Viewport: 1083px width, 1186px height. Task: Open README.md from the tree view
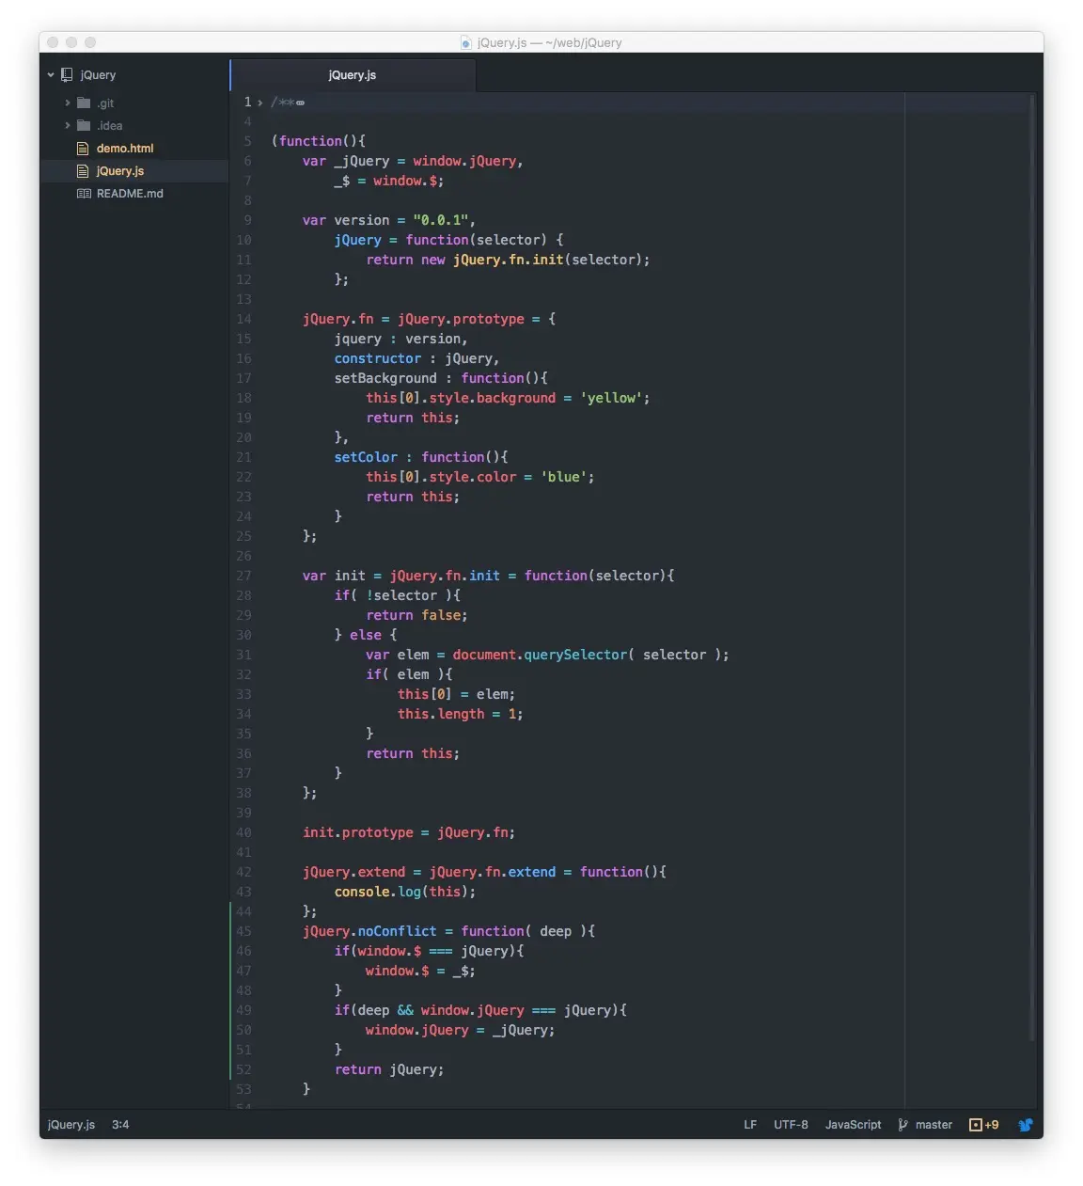(x=130, y=194)
